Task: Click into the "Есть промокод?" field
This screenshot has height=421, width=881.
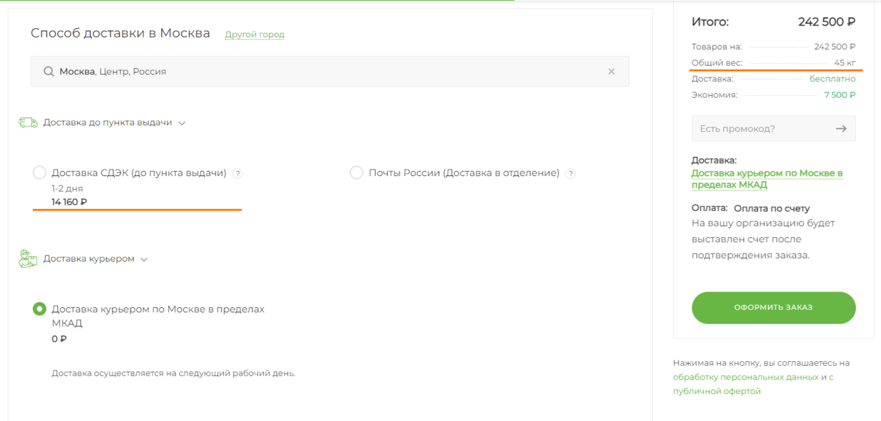Action: tap(759, 129)
